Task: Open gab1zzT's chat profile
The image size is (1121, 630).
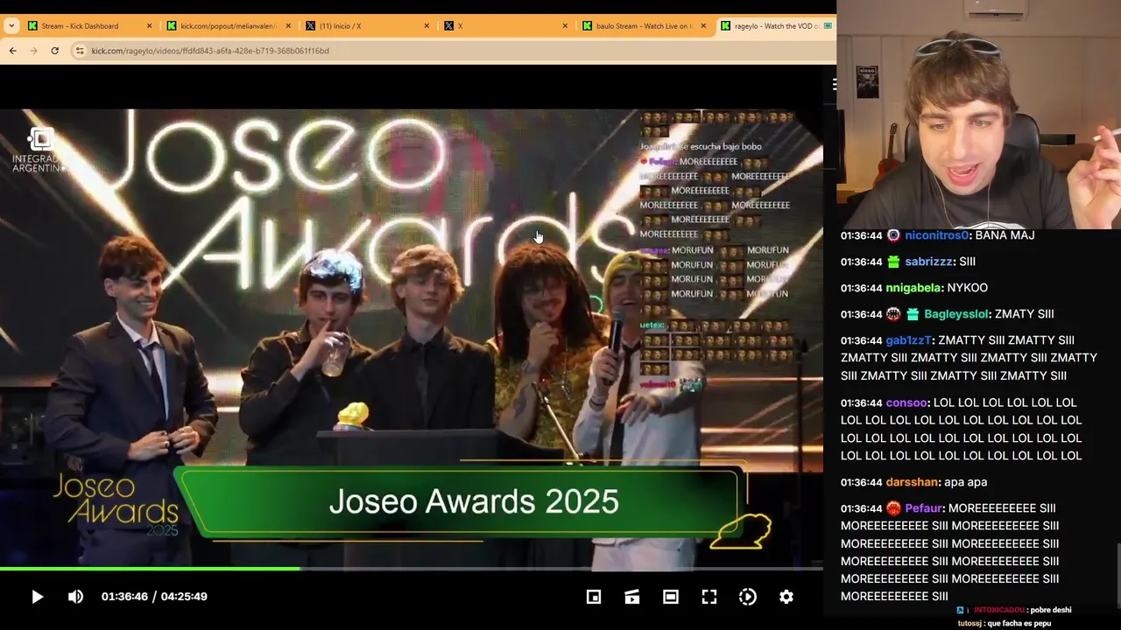Action: click(909, 340)
